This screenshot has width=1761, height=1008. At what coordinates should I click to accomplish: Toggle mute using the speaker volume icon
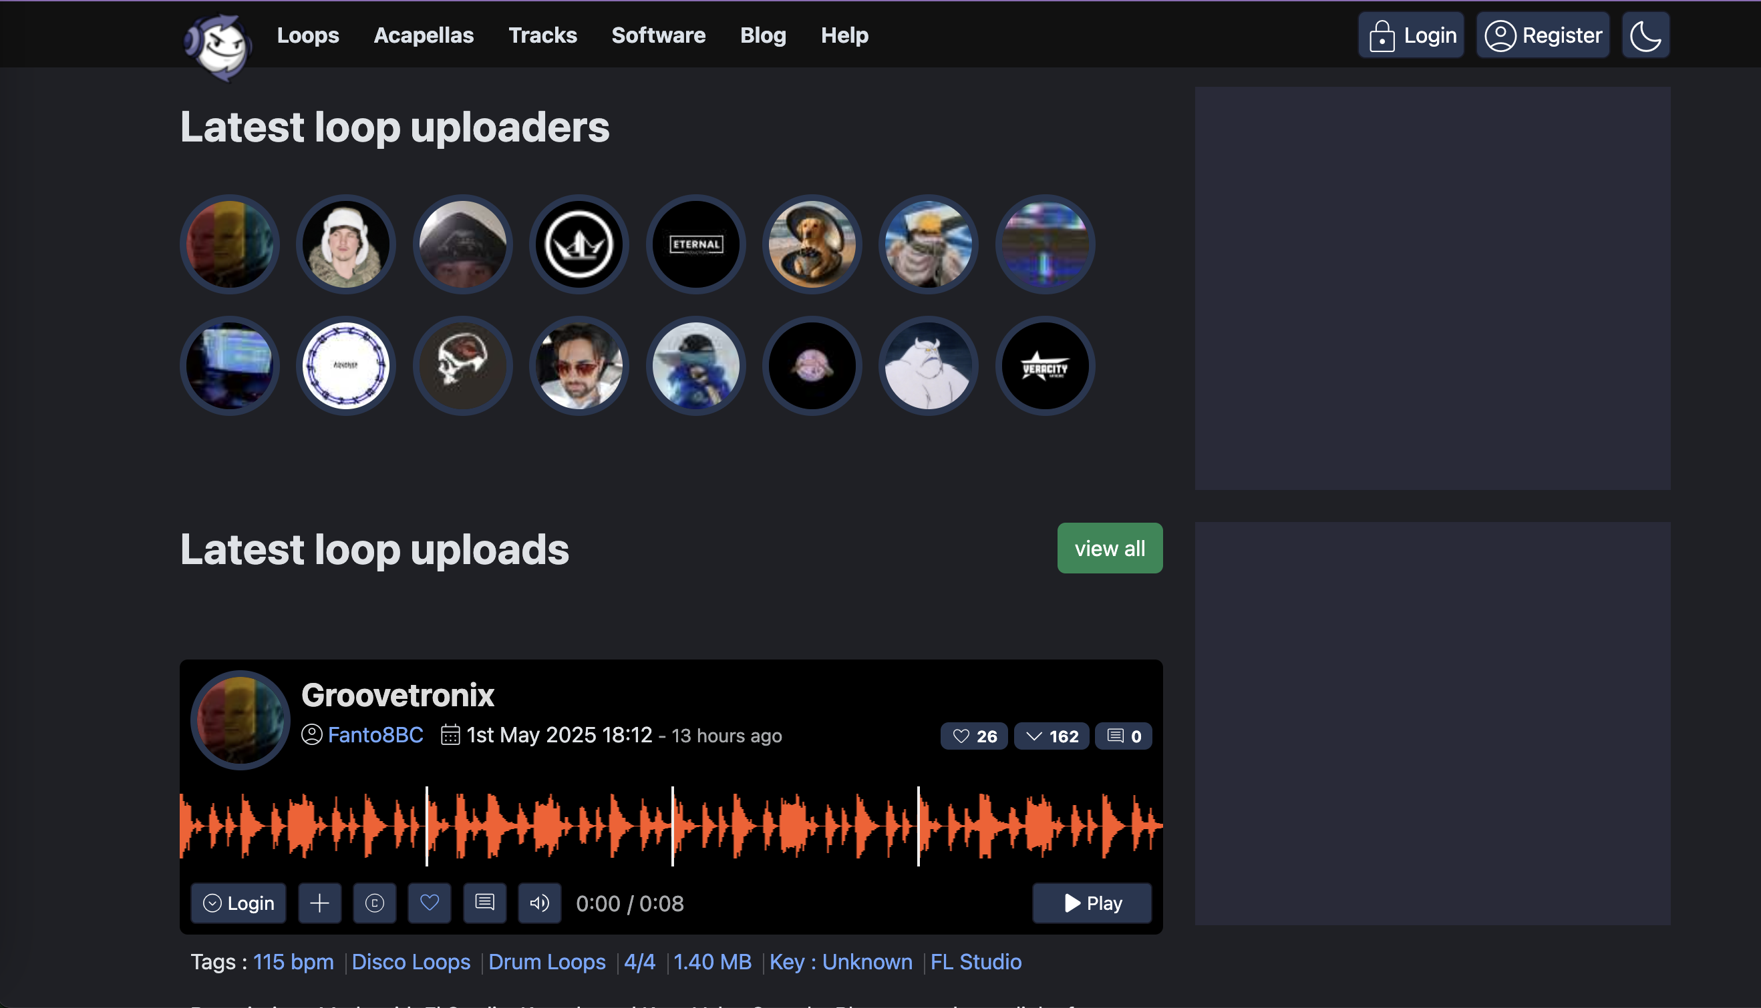[540, 903]
